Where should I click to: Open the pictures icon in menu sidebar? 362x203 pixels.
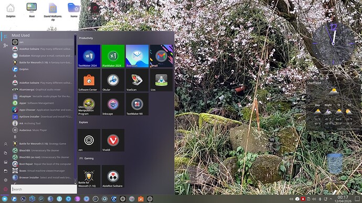[x=6, y=162]
